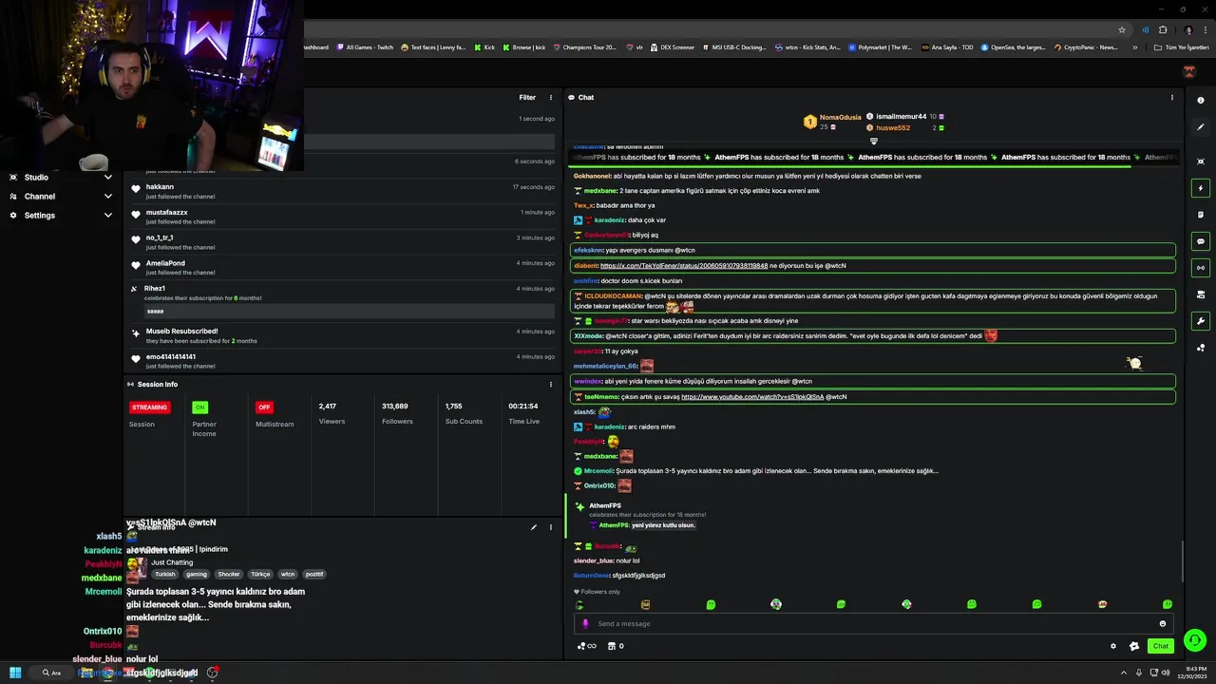Click username ICLOUDKOCAMAN in chat
The width and height of the screenshot is (1216, 684).
[614, 296]
